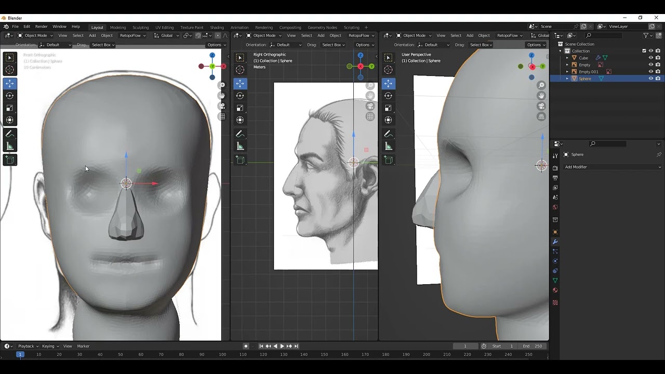Image resolution: width=665 pixels, height=374 pixels.
Task: Open the Material properties tab
Action: coord(555,290)
